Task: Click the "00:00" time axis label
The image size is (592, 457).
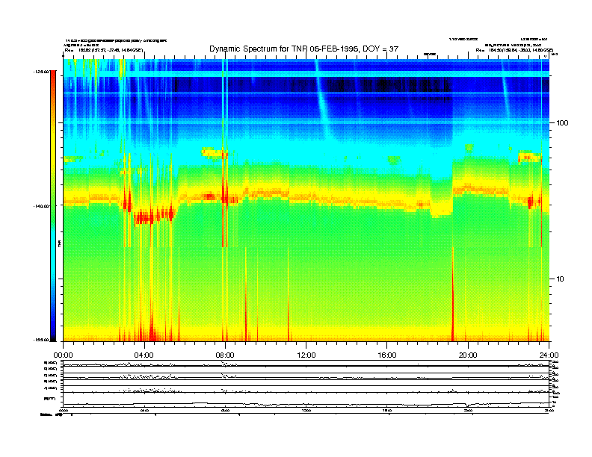Action: tap(63, 355)
